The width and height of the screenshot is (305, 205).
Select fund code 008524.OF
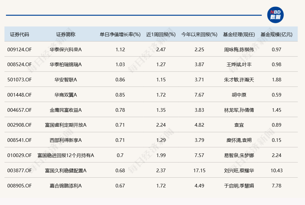19,65
